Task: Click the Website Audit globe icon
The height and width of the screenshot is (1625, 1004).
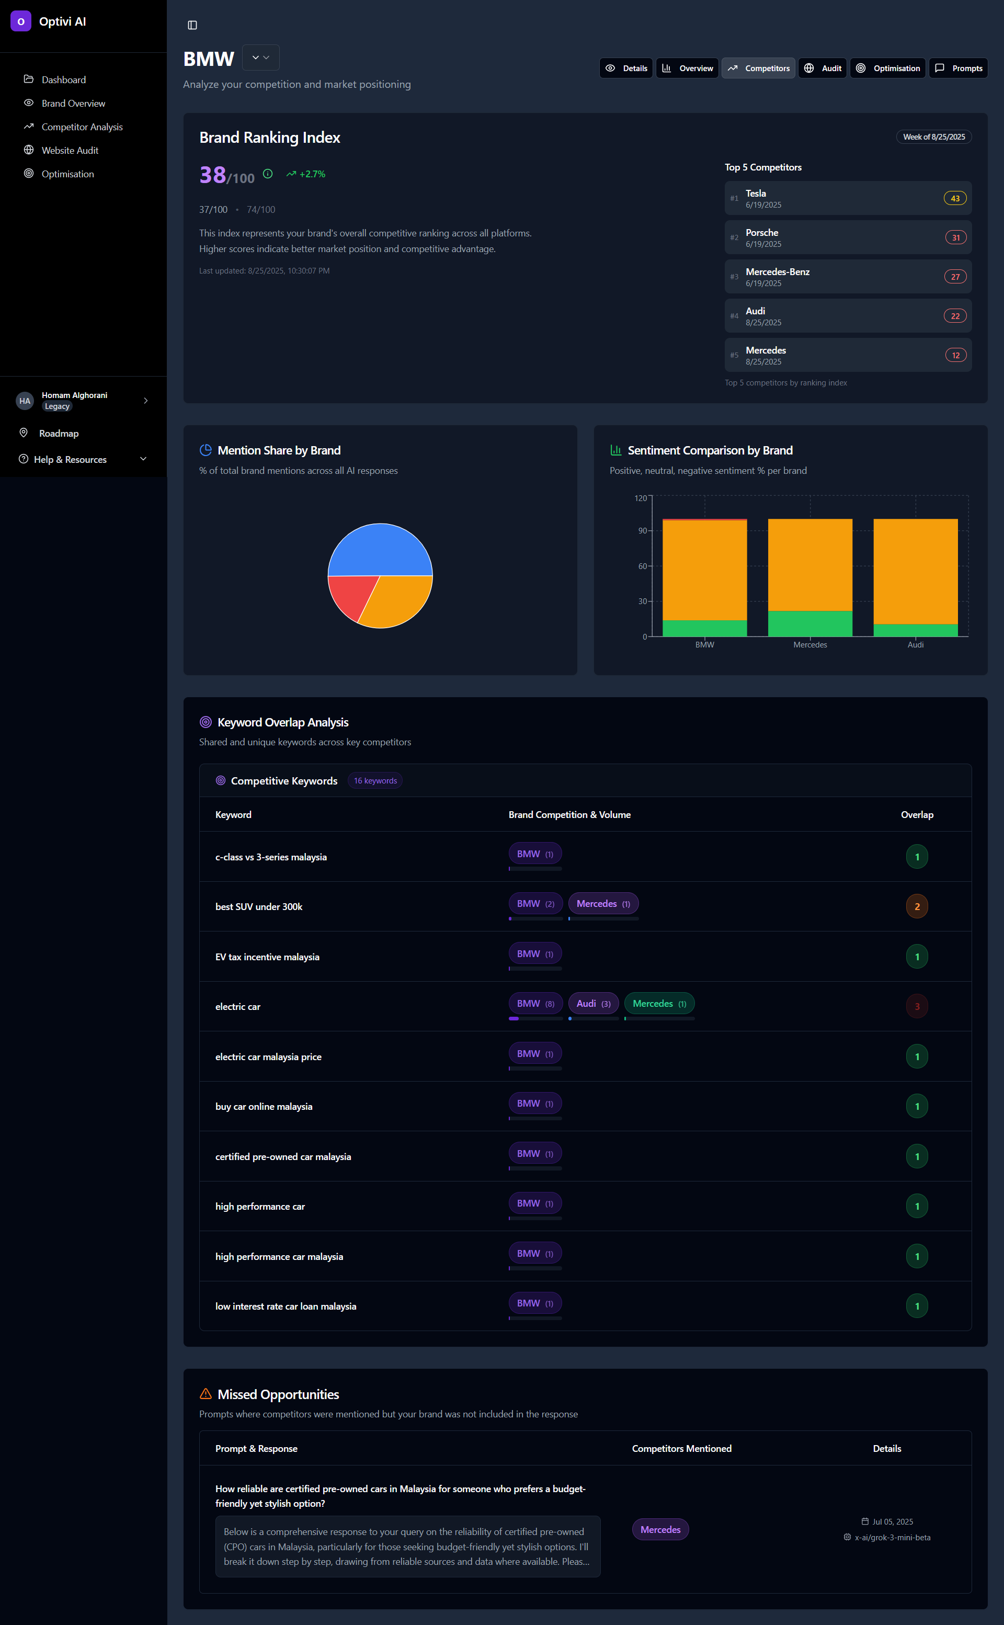Action: (29, 150)
